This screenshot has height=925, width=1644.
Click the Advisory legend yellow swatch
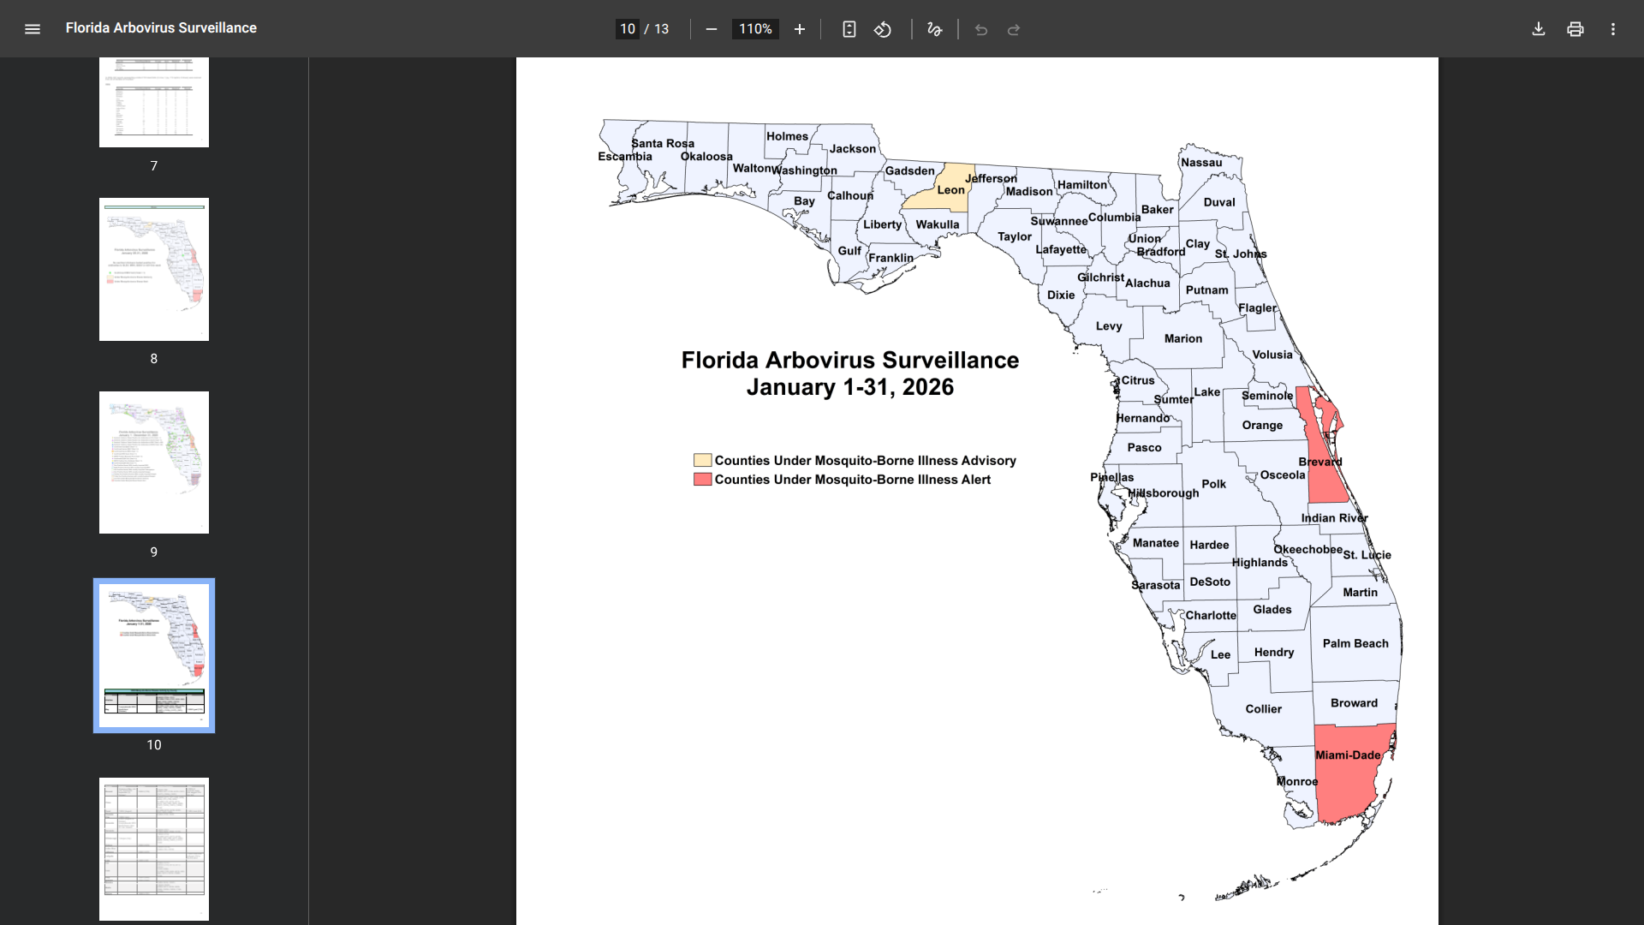click(702, 461)
